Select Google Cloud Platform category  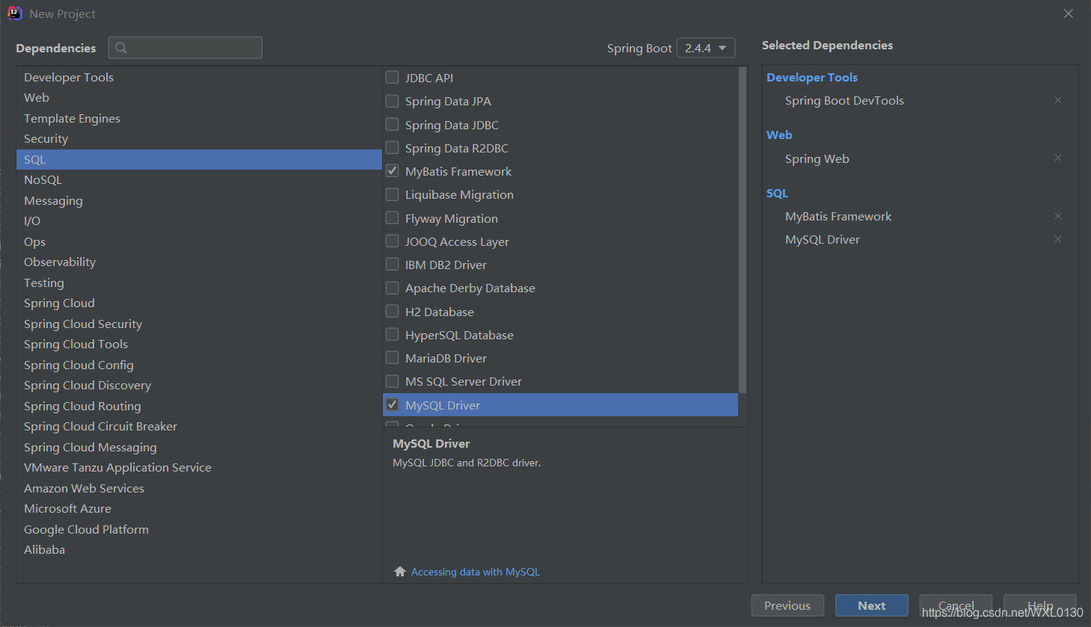click(x=199, y=529)
